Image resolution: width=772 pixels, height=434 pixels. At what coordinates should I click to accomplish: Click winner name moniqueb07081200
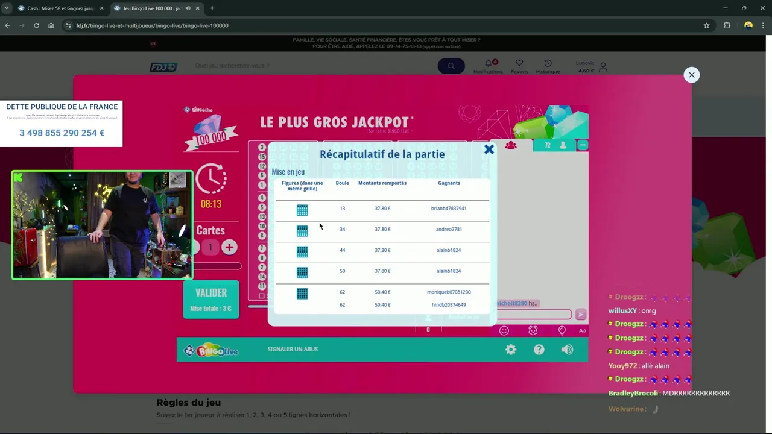[x=449, y=292]
